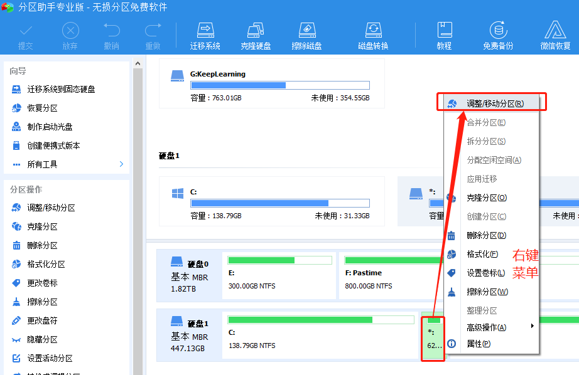Open the 教程 (Tutorial) icon
Viewport: 579px width, 375px height.
444,34
